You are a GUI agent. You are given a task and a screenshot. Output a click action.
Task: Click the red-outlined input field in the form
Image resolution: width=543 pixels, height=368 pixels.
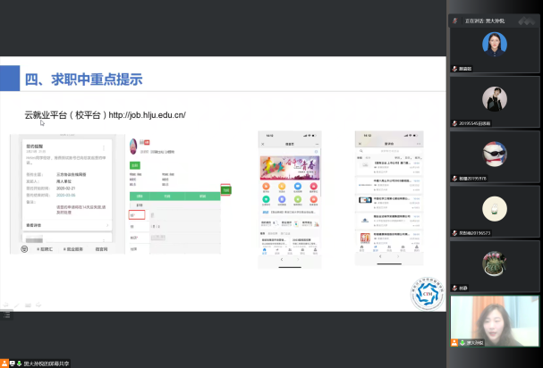137,215
